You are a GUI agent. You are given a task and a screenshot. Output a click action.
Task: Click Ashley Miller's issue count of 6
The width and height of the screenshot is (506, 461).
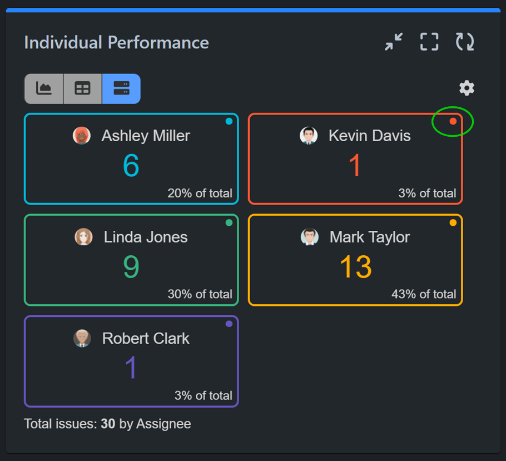pos(131,166)
